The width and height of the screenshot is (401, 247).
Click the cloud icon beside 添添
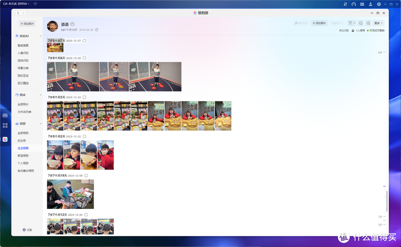[72, 24]
